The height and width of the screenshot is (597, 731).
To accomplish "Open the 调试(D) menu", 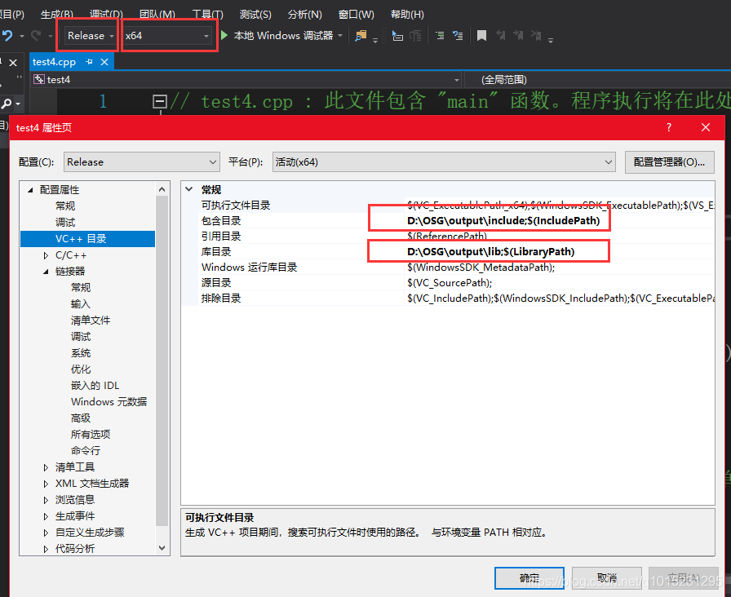I will pos(106,15).
